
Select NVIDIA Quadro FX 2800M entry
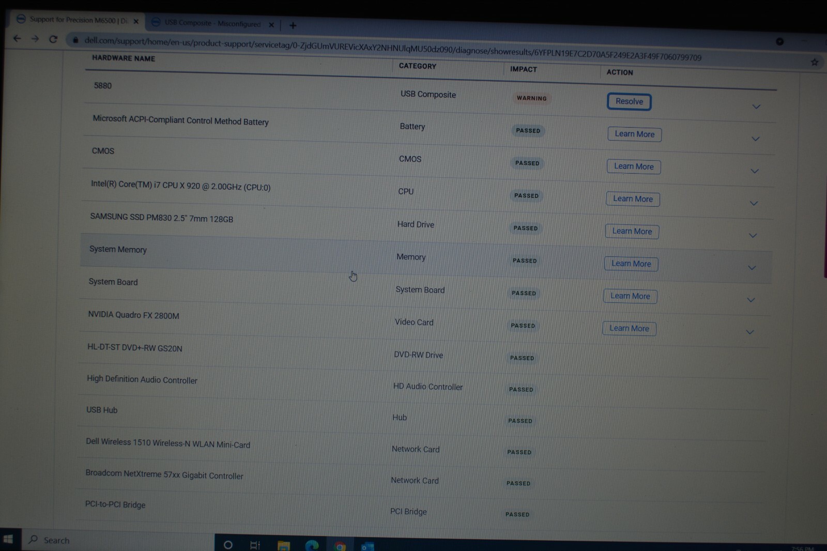point(133,315)
